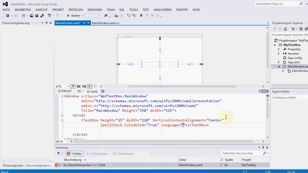The height and width of the screenshot is (173, 308).
Task: Click the Open File toolbar icon
Action: [x=31, y=15]
